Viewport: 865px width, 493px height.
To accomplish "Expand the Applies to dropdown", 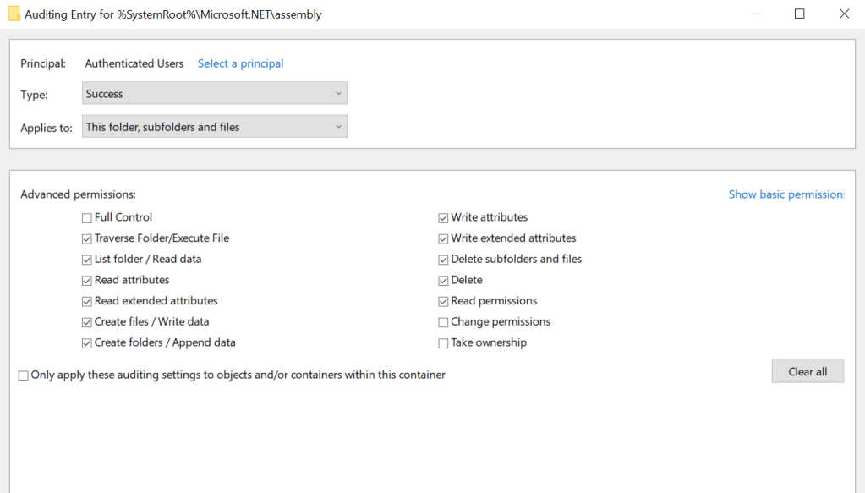I will (215, 127).
